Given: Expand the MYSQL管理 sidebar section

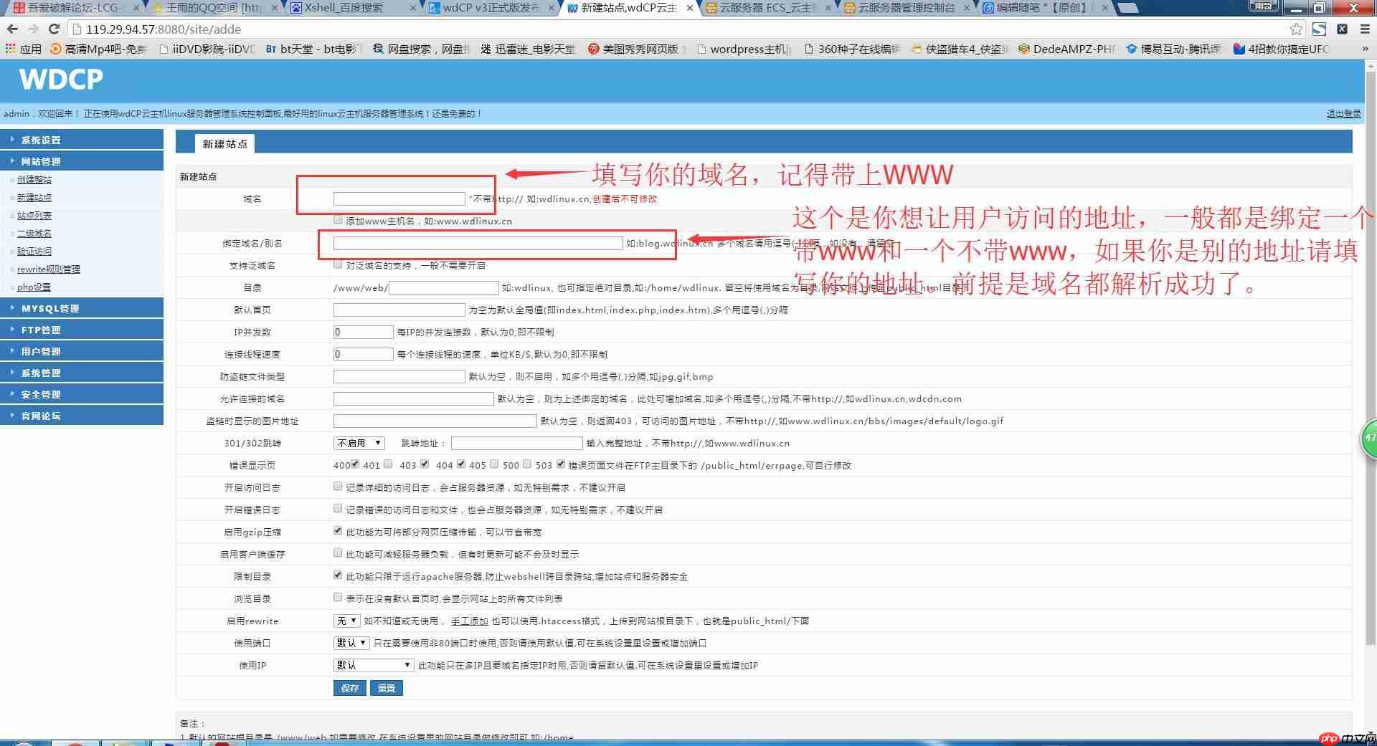Looking at the screenshot, I should click(x=49, y=307).
